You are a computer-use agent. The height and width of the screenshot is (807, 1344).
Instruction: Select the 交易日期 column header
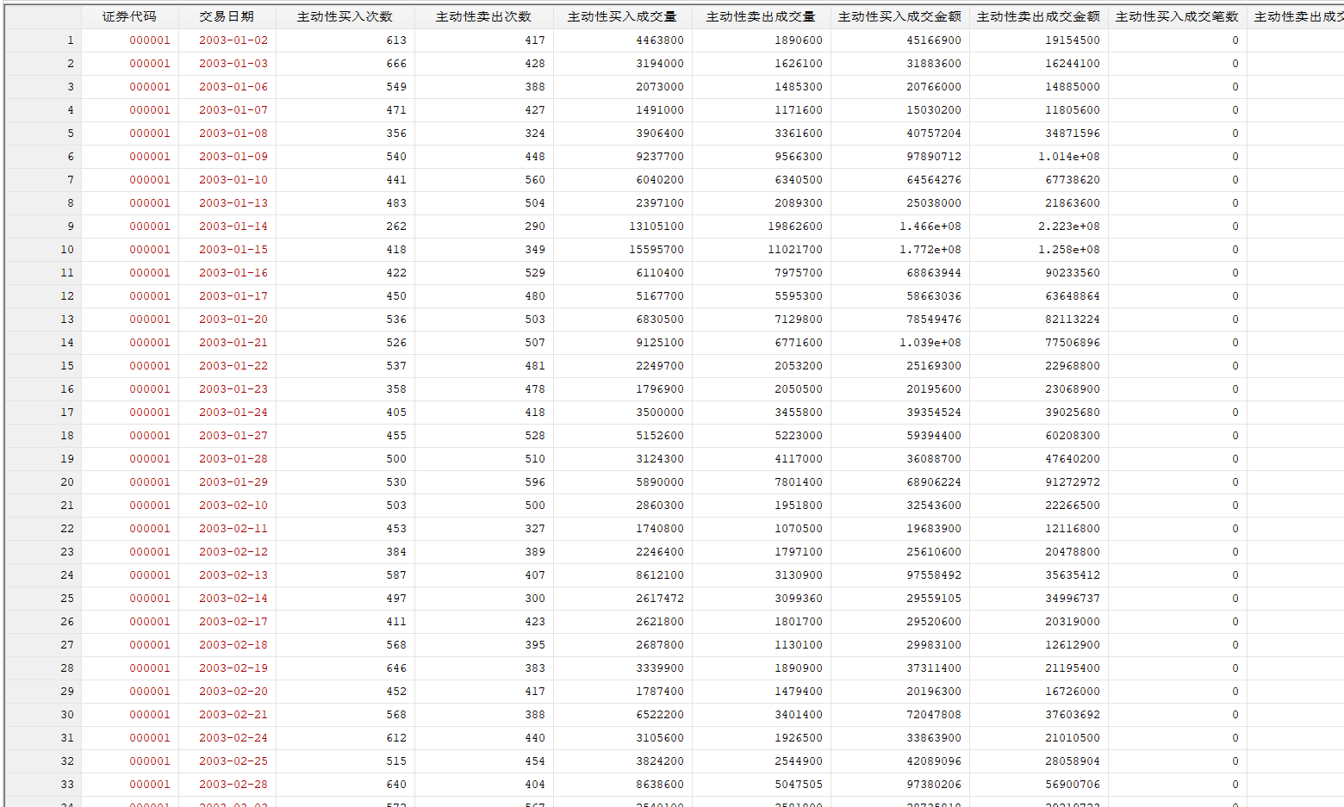[227, 16]
